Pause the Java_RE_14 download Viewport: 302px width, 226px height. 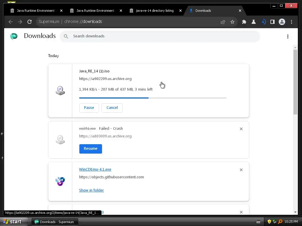tap(89, 108)
